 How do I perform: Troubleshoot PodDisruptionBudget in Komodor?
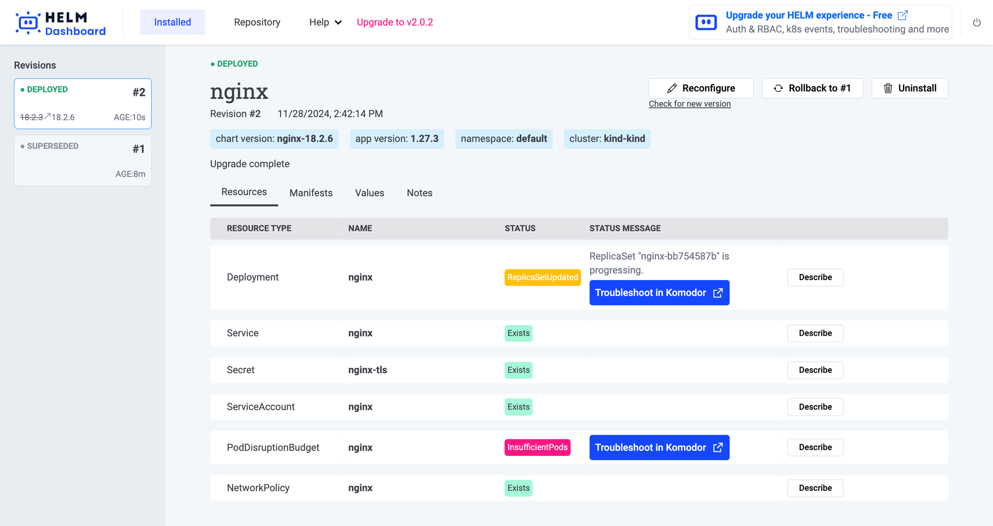tap(659, 448)
